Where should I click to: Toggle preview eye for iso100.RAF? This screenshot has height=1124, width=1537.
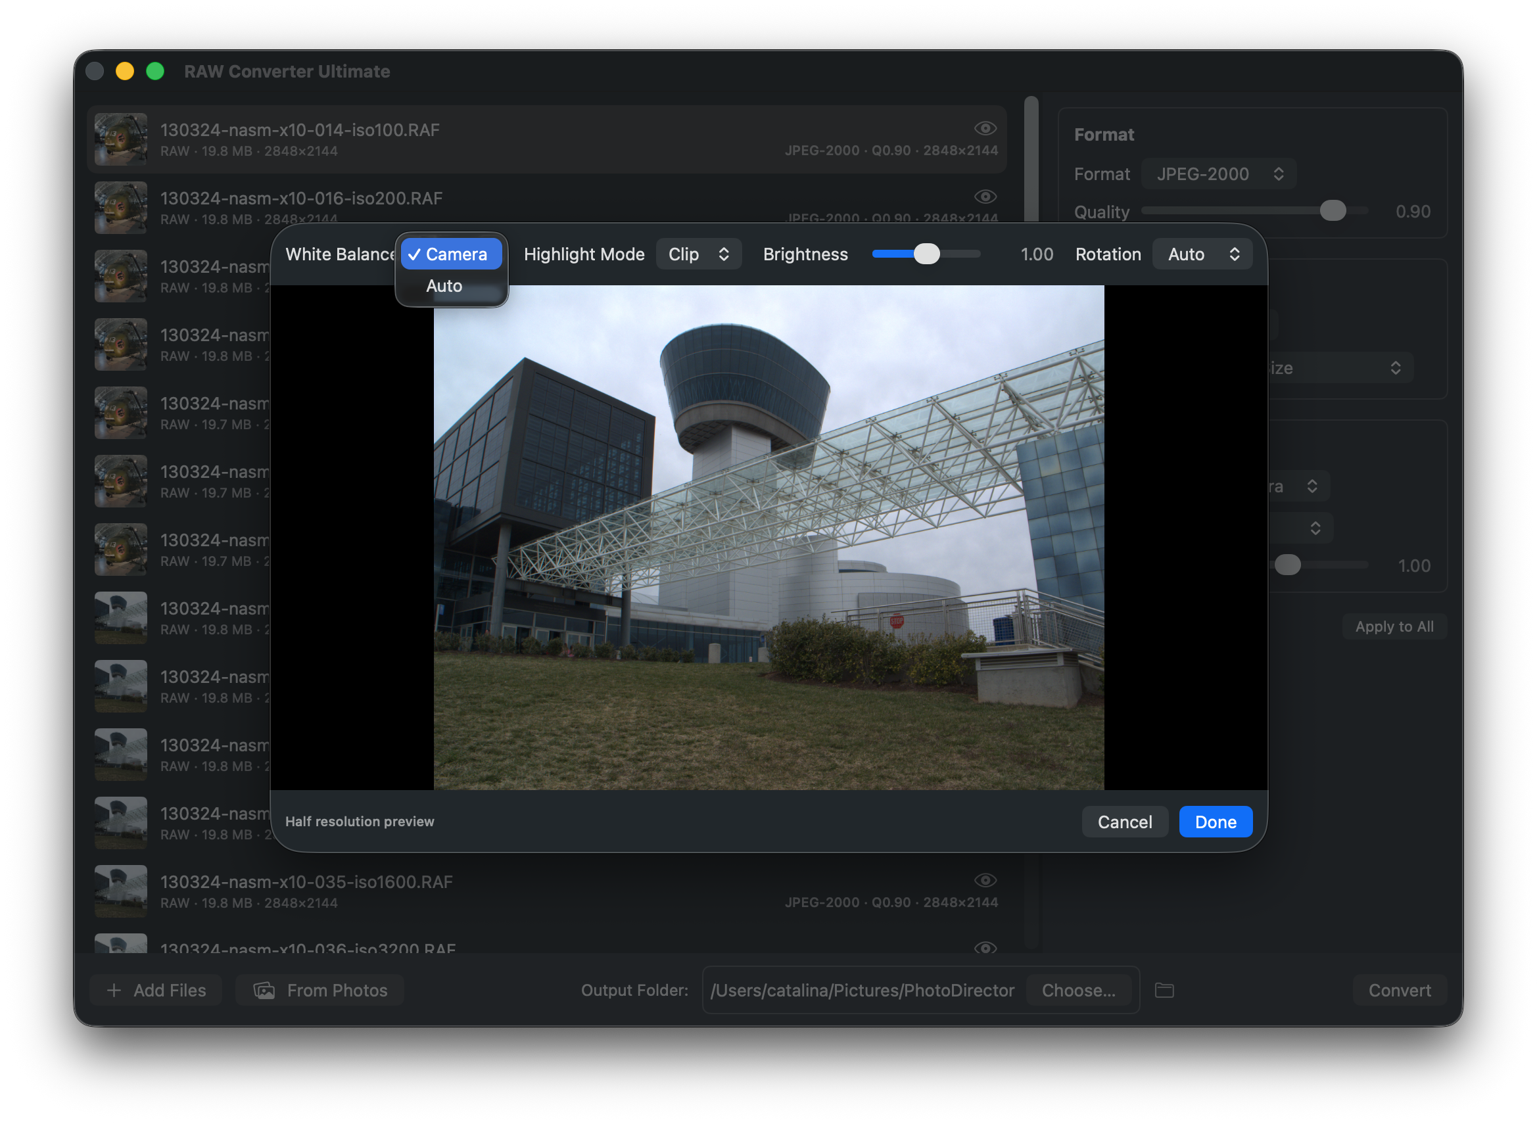[985, 128]
